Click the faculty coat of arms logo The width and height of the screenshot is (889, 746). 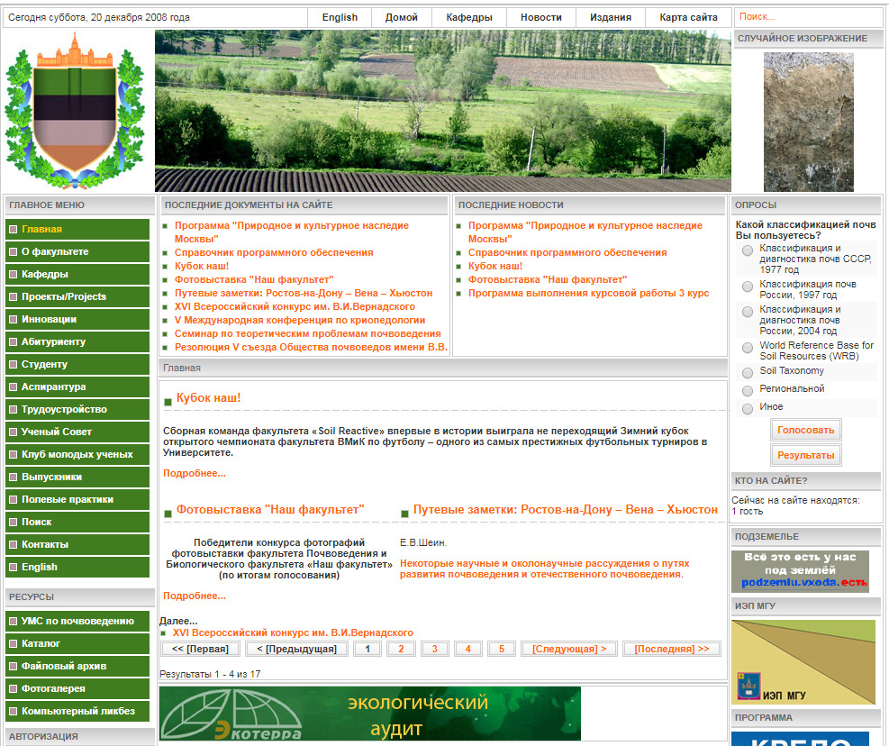pyautogui.click(x=75, y=111)
